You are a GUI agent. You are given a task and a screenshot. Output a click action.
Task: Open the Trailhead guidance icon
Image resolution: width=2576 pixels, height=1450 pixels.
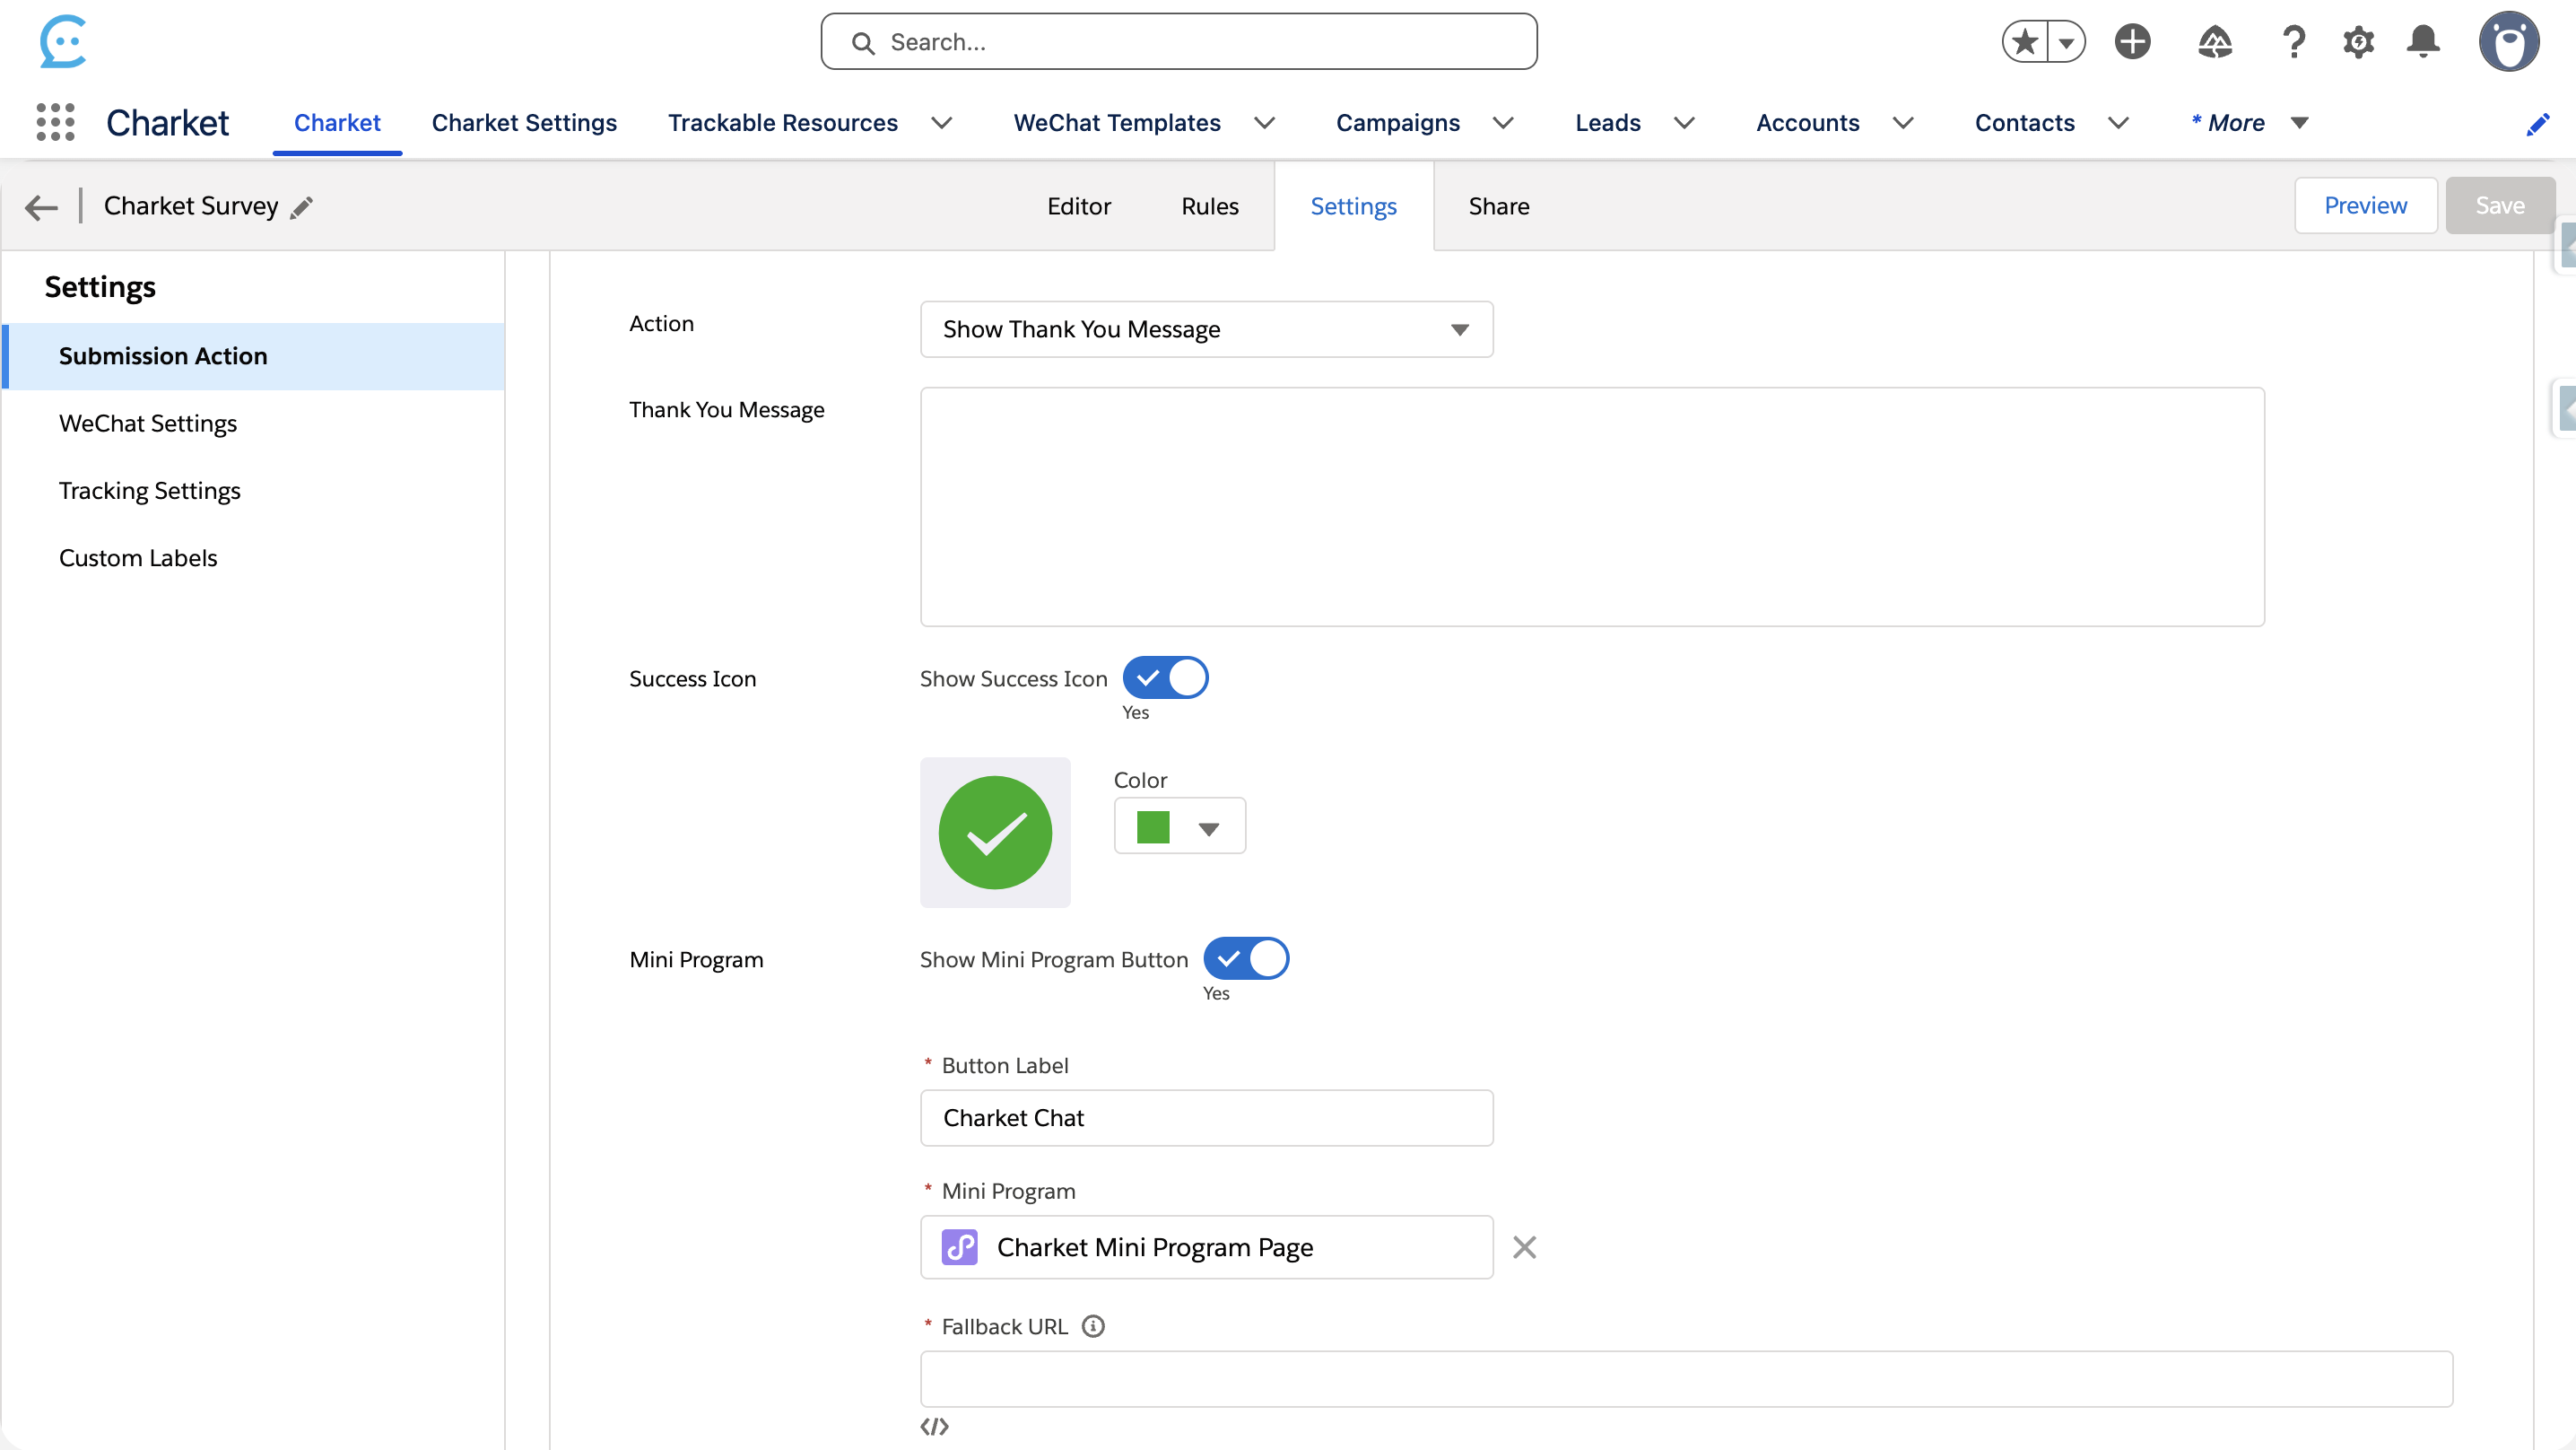[2215, 42]
